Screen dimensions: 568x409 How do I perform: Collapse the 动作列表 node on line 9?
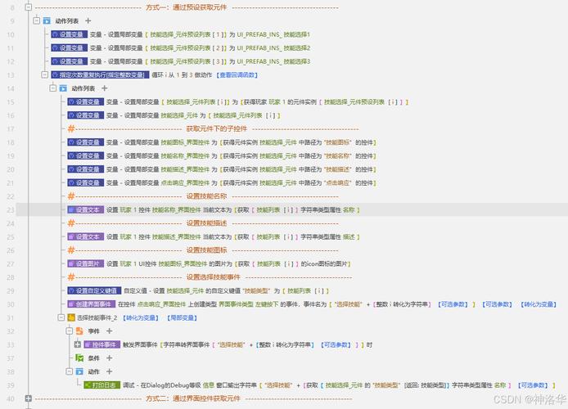point(37,20)
